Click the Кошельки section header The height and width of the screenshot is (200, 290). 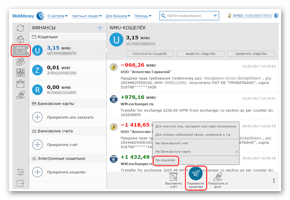pyautogui.click(x=68, y=37)
